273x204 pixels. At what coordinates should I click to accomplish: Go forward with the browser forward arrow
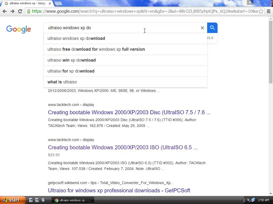[x=12, y=11]
